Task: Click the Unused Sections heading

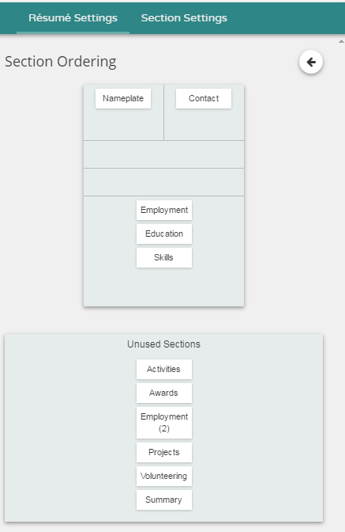Action: pos(163,344)
